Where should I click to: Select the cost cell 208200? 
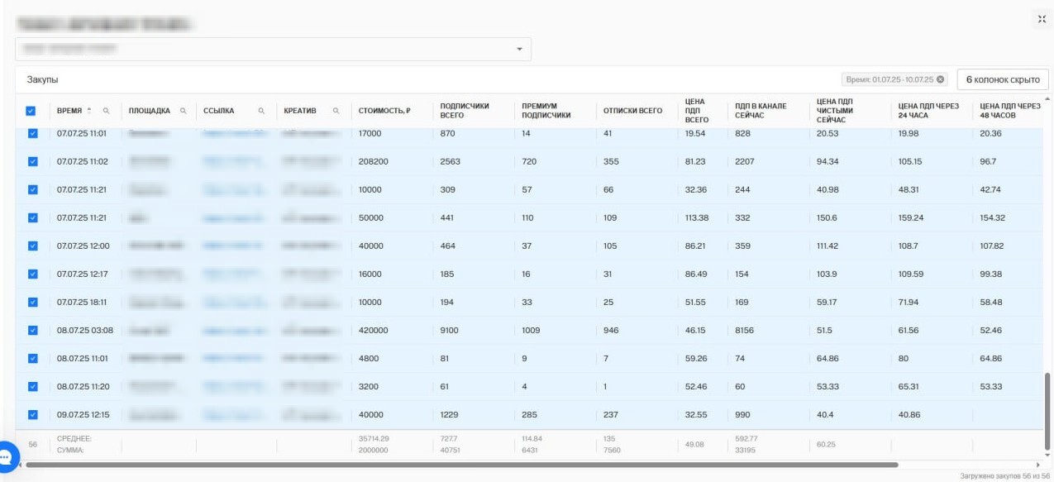coord(373,161)
